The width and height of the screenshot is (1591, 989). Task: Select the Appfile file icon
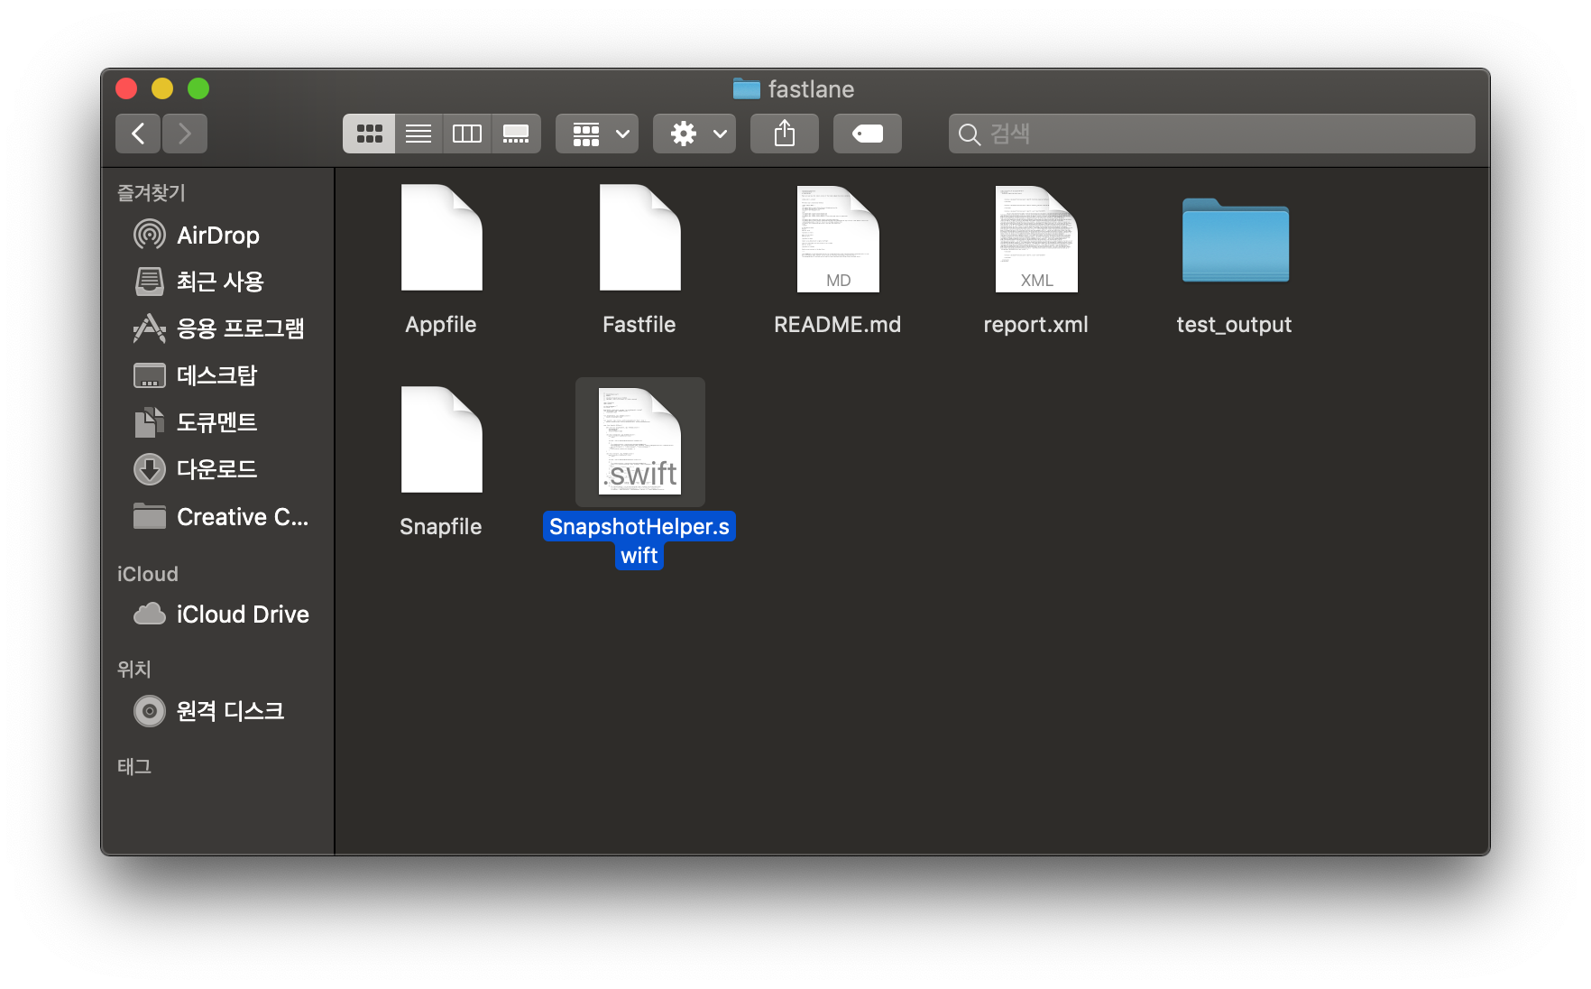coord(441,237)
